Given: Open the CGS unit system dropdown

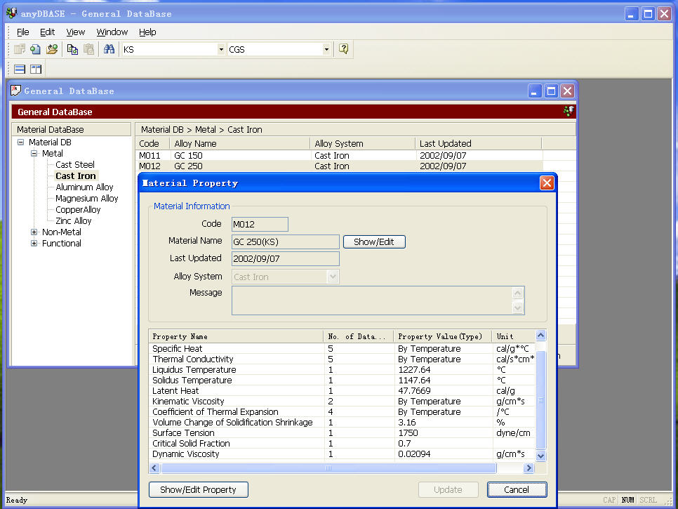Looking at the screenshot, I should [x=326, y=49].
